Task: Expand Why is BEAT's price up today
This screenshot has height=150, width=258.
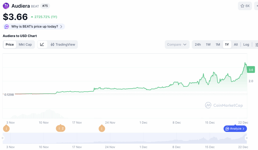Action: point(34,27)
